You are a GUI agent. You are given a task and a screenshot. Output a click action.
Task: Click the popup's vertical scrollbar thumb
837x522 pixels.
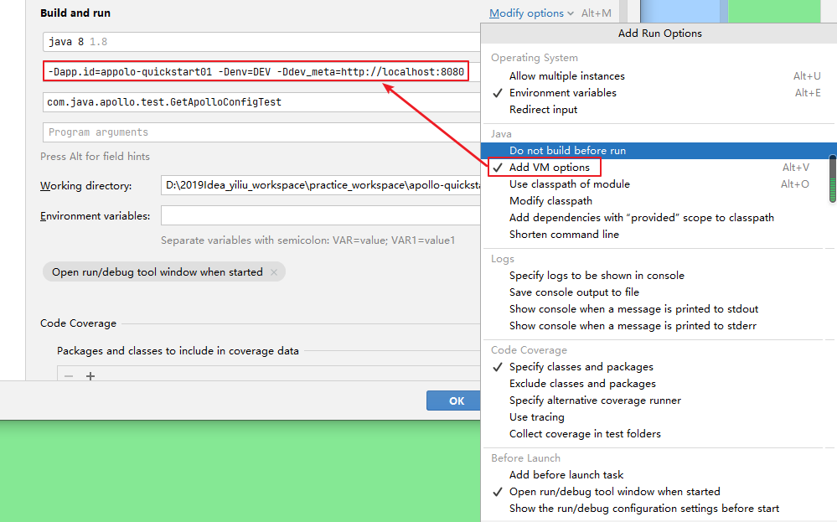point(832,179)
